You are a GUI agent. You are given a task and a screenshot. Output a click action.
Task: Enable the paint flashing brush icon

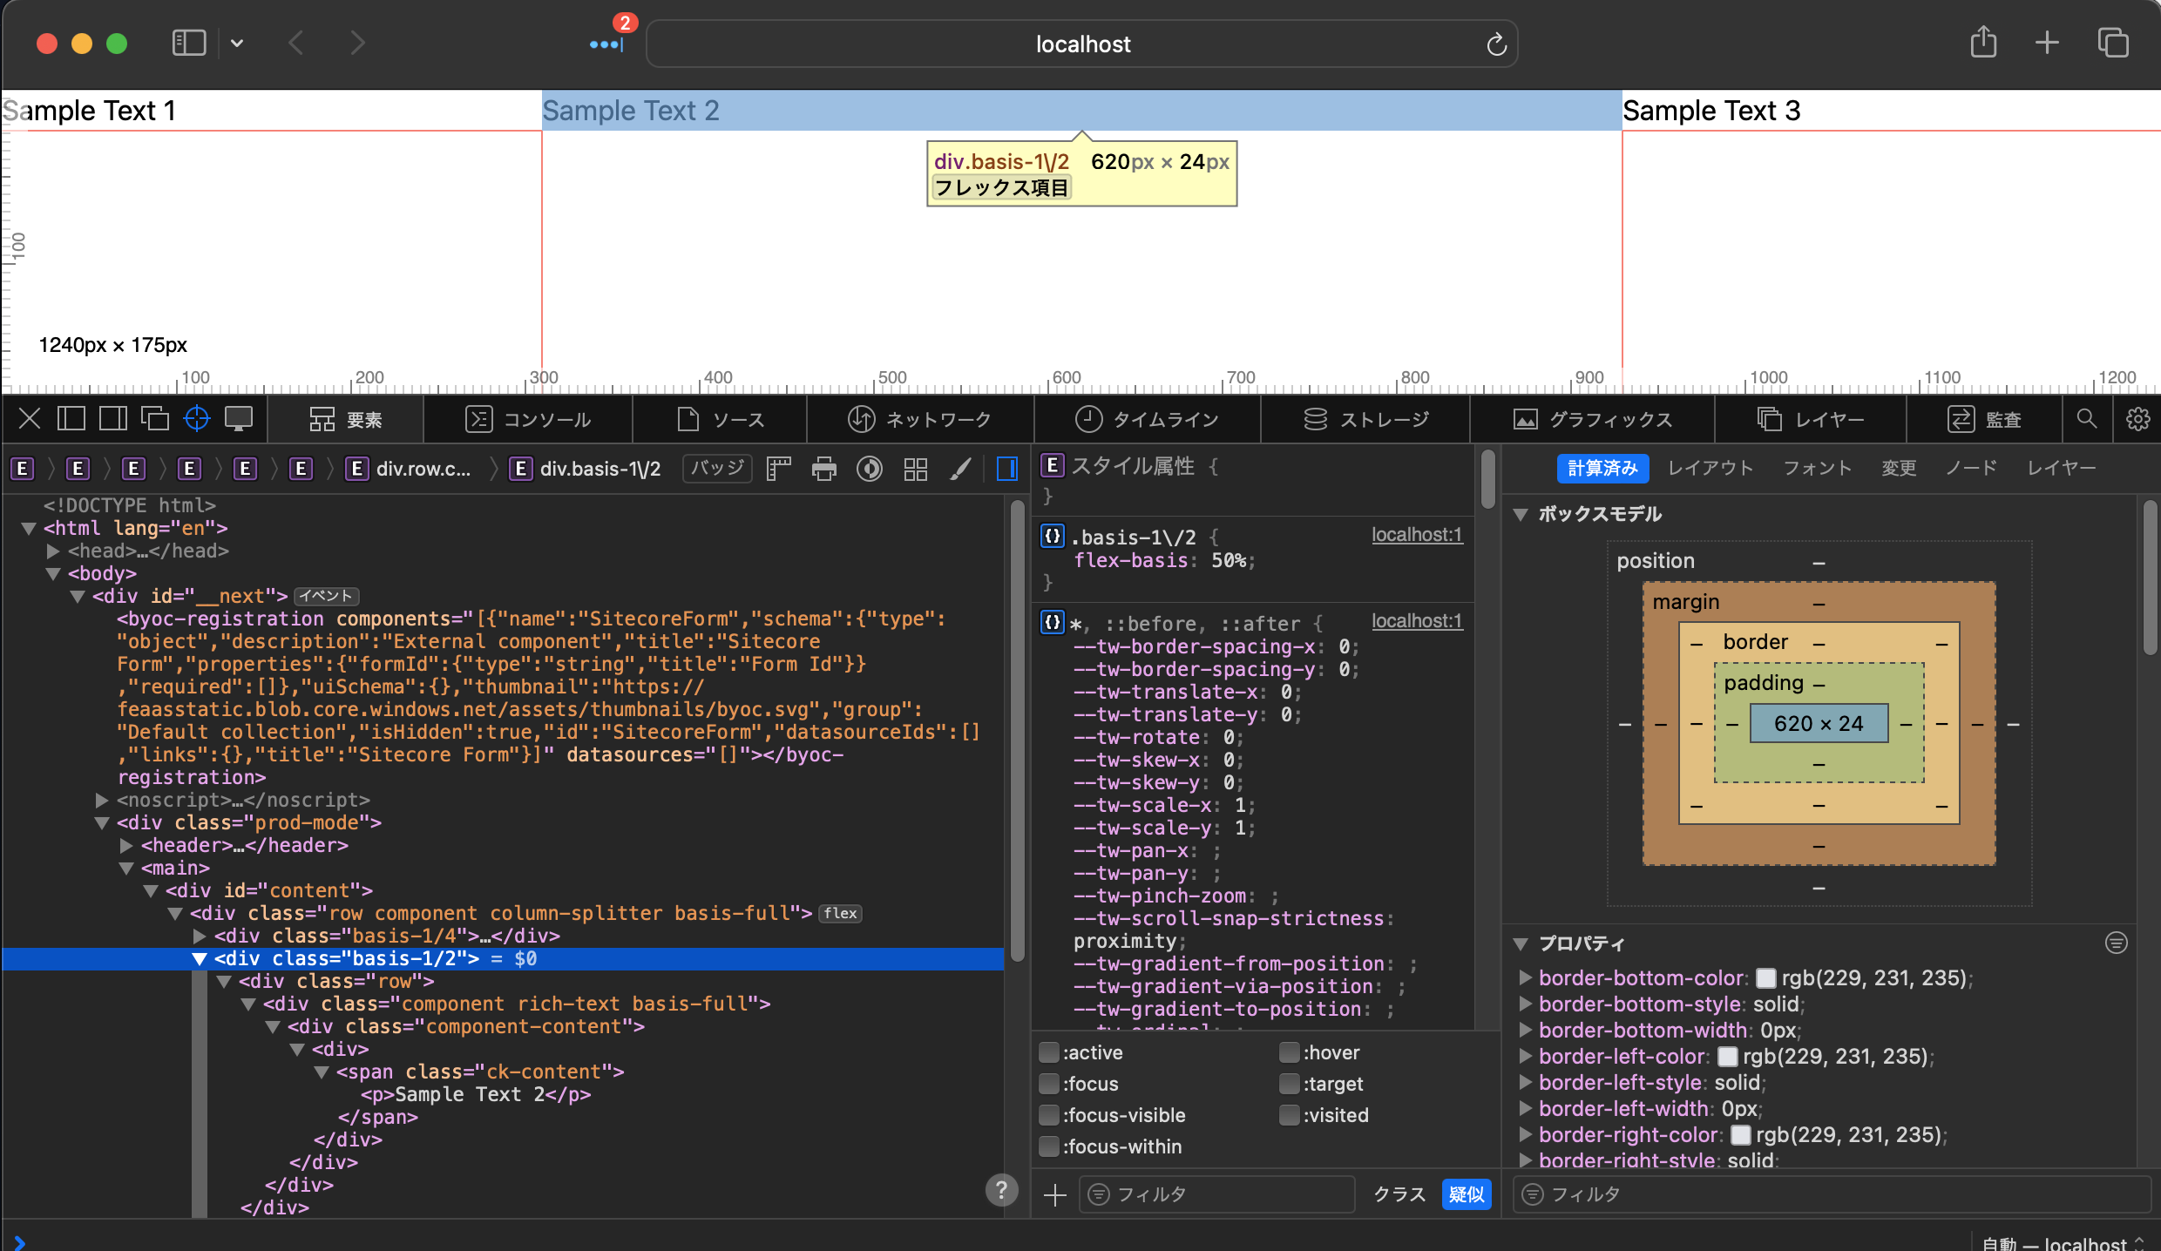coord(960,470)
